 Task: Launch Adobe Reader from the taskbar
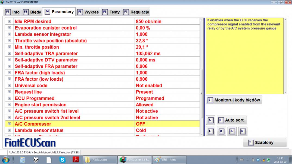(x=76, y=160)
